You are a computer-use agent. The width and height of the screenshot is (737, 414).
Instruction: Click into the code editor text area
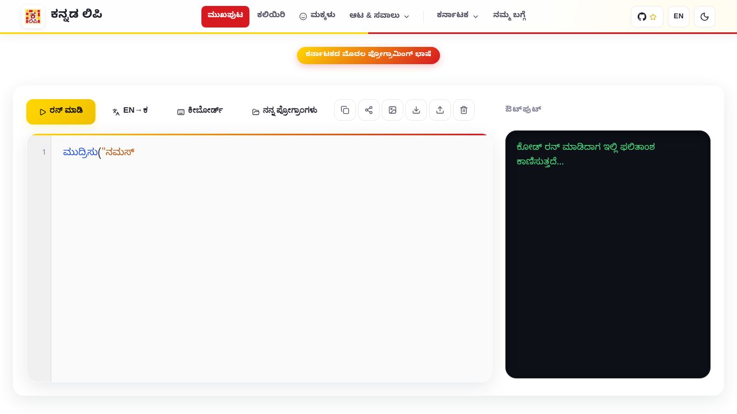(272, 259)
